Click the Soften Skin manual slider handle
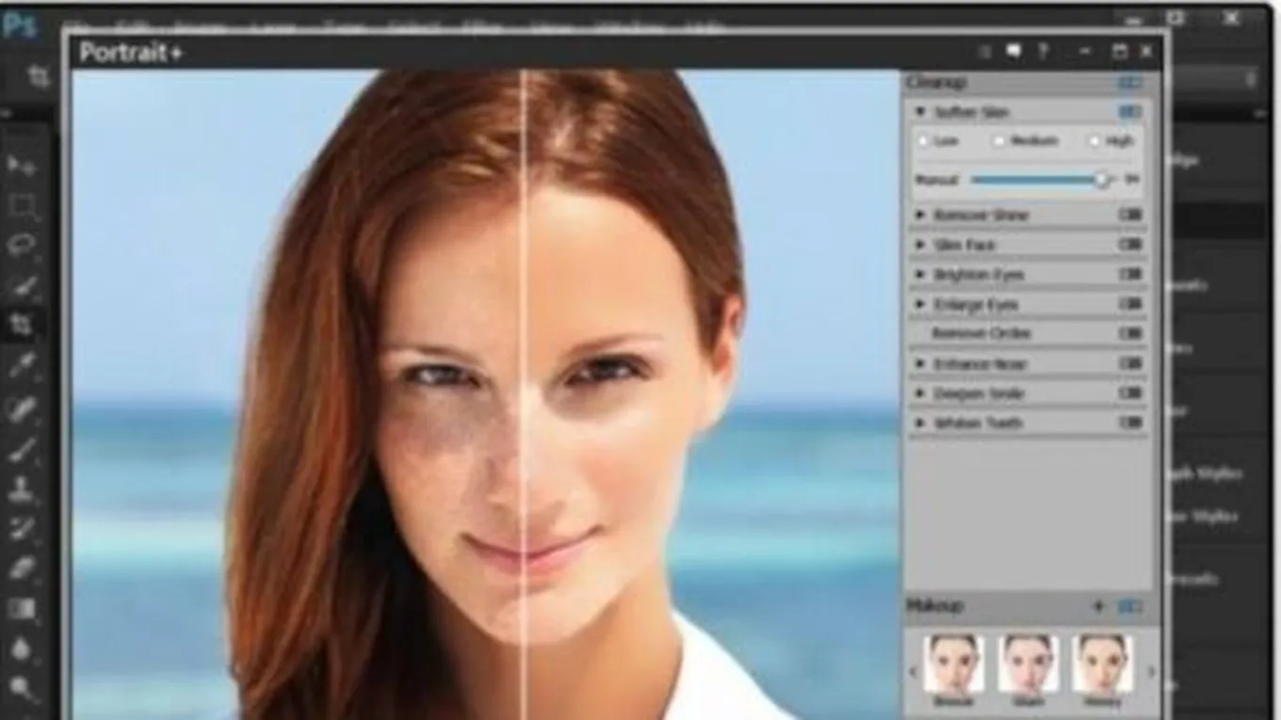1281x720 pixels. coord(1101,180)
